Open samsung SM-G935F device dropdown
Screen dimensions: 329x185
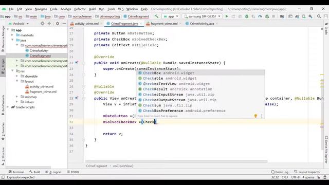202,16
